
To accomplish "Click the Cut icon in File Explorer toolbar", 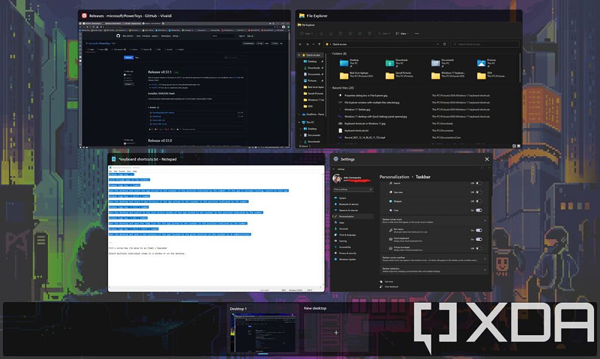I will [321, 33].
